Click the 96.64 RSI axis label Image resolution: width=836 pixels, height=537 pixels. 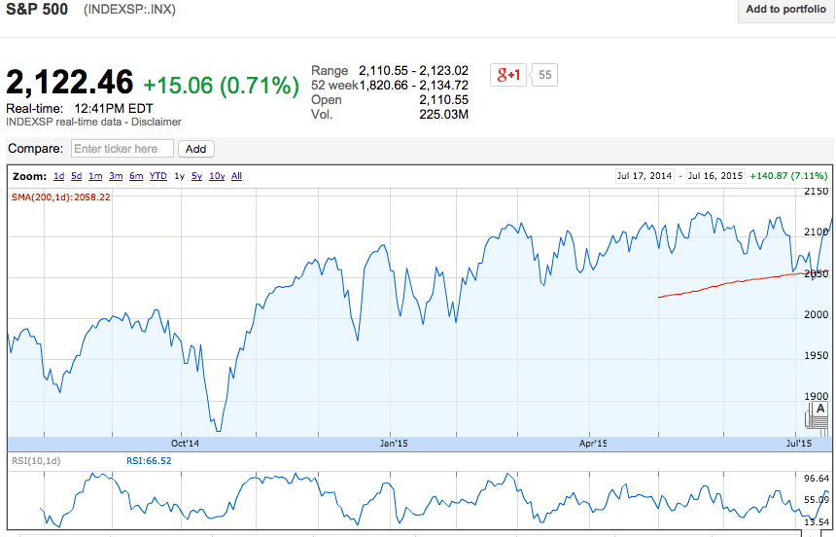point(817,479)
